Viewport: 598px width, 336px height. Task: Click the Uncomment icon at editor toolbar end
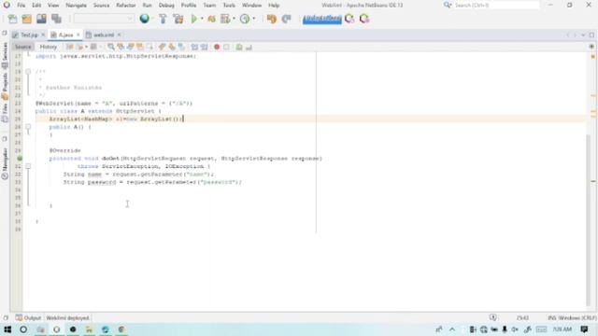tap(249, 47)
